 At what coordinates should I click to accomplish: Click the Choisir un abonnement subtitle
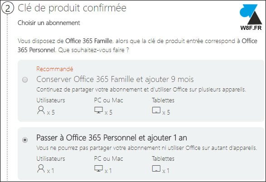coord(49,23)
